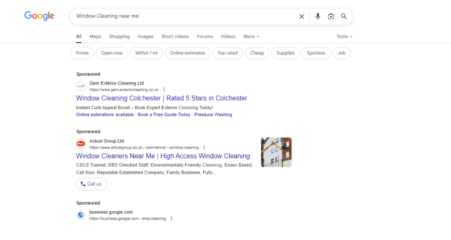
Task: Apply the Cheap filter chip
Action: pyautogui.click(x=257, y=53)
